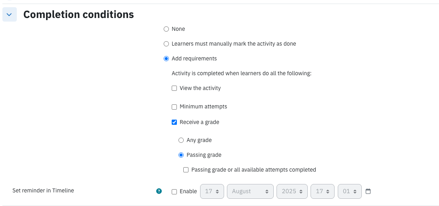Open the August month dropdown

tap(250, 192)
